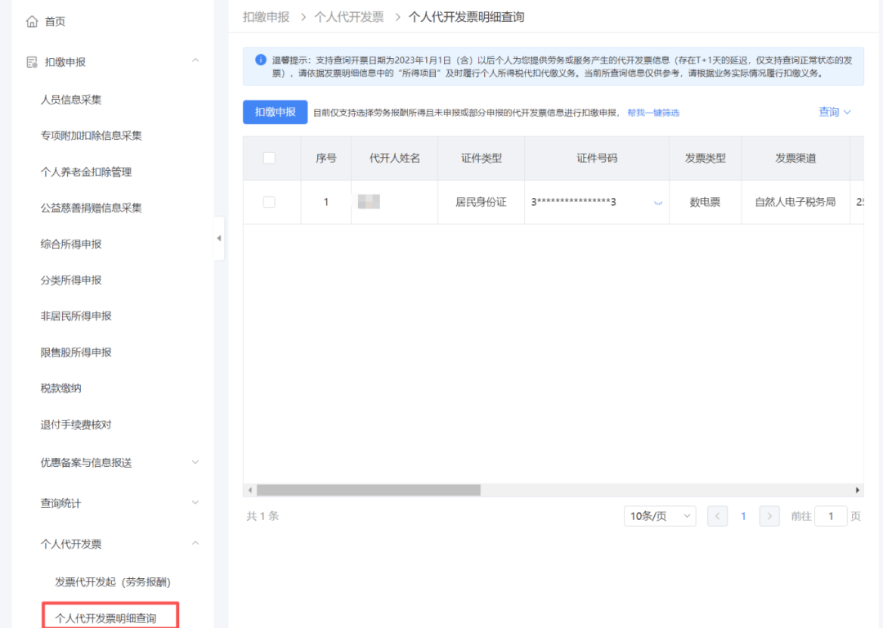883x628 pixels.
Task: Click the previous page arrow in pagination
Action: [717, 516]
